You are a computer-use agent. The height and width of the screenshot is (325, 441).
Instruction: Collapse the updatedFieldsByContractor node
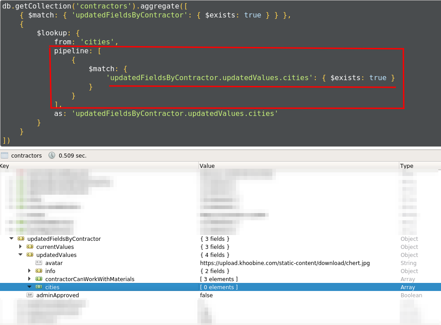(x=12, y=239)
